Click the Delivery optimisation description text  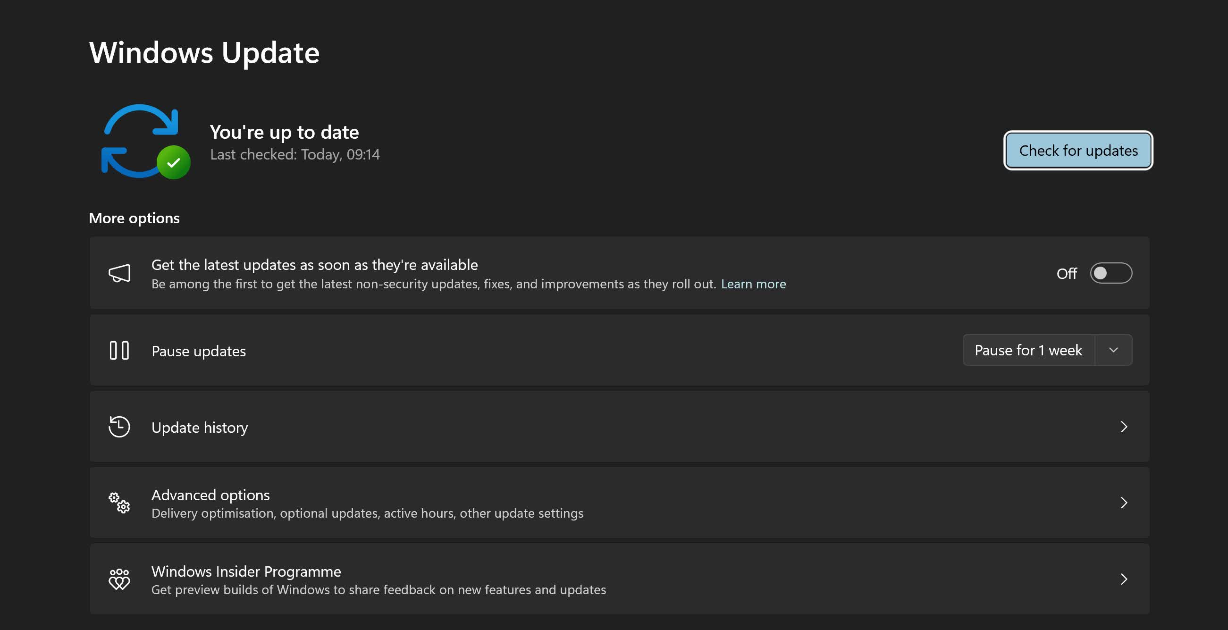click(x=368, y=513)
